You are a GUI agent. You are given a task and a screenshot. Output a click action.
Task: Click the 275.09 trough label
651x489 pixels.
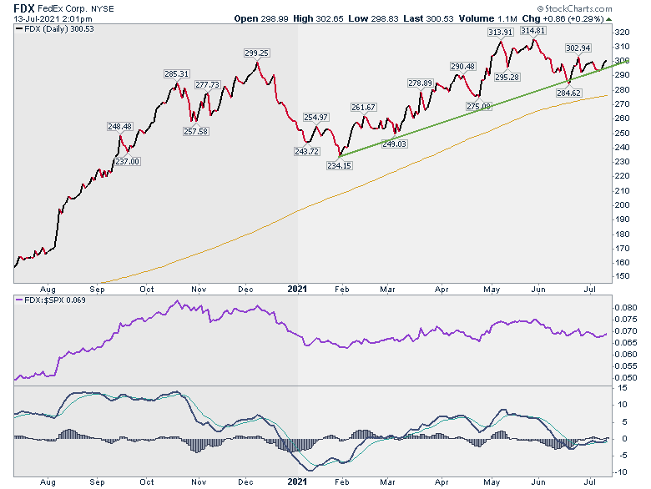479,106
